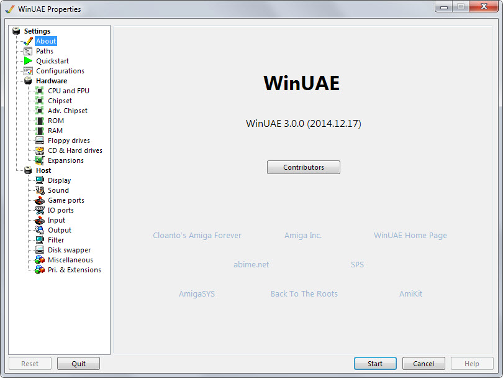Viewport: 503px width, 378px height.
Task: Open Adv. Chipset settings
Action: point(67,111)
